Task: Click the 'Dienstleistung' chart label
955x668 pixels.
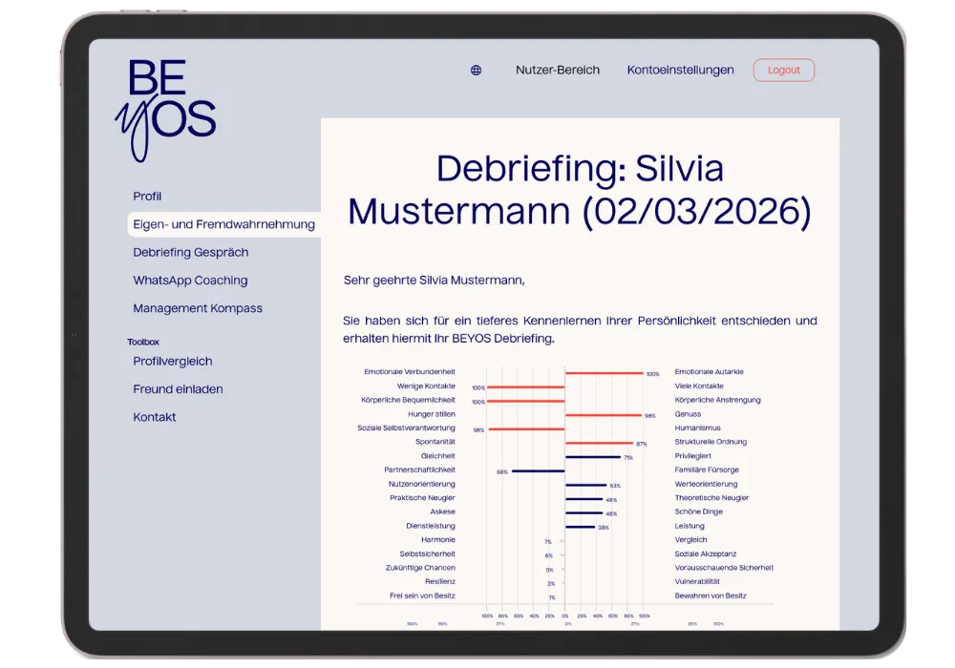Action: [431, 526]
